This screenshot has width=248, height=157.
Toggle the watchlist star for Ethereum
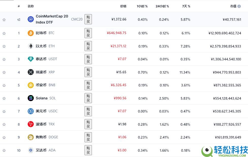[x=4, y=46]
